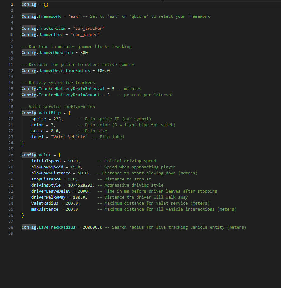Click the value 100.0 on line 12

104,71
